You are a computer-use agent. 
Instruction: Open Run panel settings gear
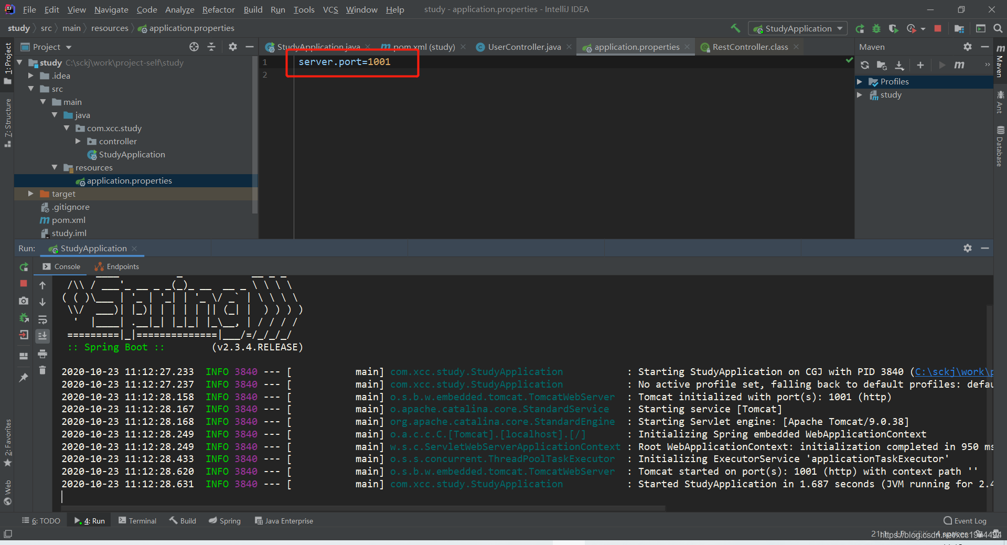pyautogui.click(x=968, y=248)
